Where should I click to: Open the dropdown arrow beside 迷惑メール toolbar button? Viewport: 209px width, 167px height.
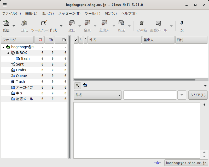pos(171,26)
